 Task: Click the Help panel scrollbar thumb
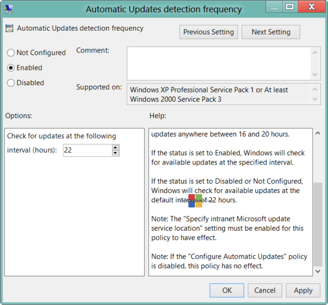click(x=317, y=224)
